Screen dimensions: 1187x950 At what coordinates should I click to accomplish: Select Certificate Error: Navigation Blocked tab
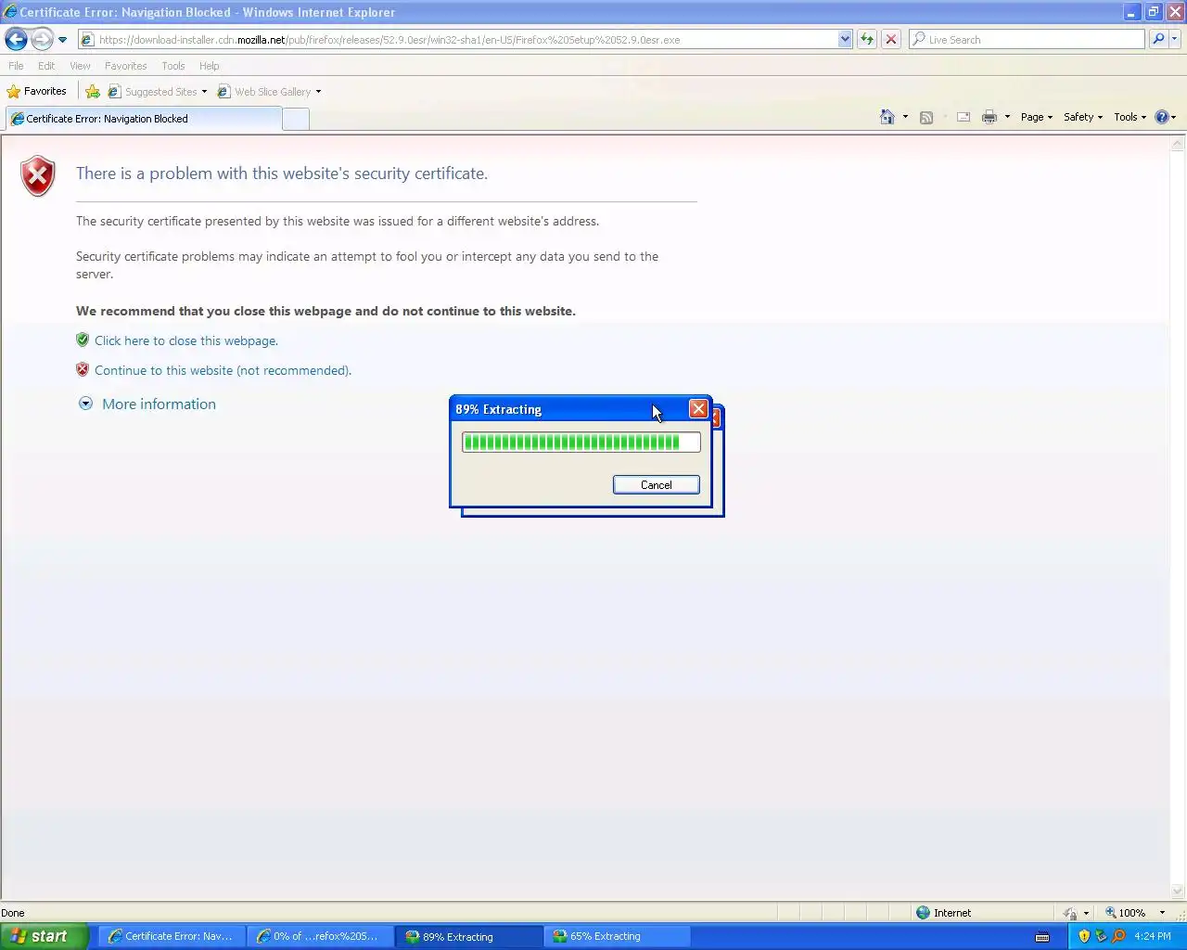pos(144,119)
